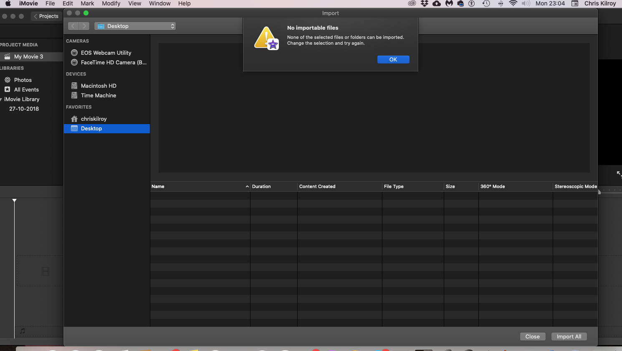
Task: Open the Dropbox menu bar icon
Action: click(425, 3)
